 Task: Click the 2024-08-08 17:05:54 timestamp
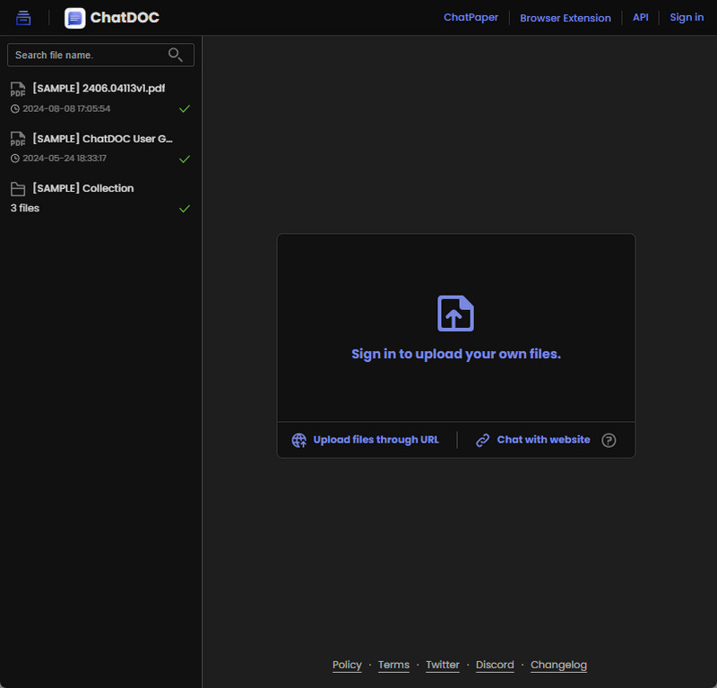pos(66,108)
